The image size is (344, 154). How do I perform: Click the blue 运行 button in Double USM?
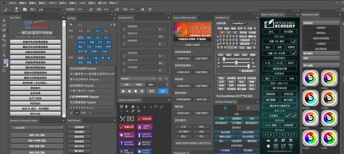pos(163,91)
